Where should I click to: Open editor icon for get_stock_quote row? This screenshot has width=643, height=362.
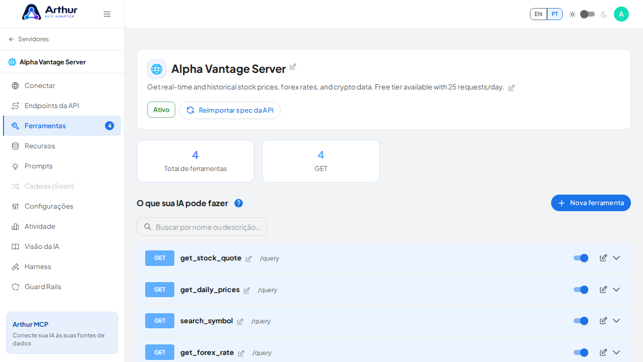pos(603,258)
